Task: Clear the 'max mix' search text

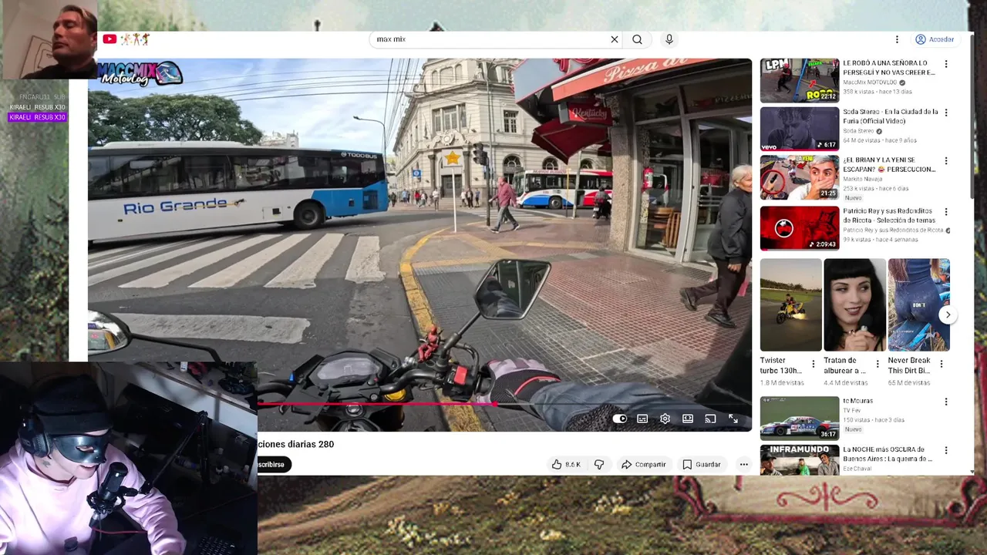Action: 615,39
